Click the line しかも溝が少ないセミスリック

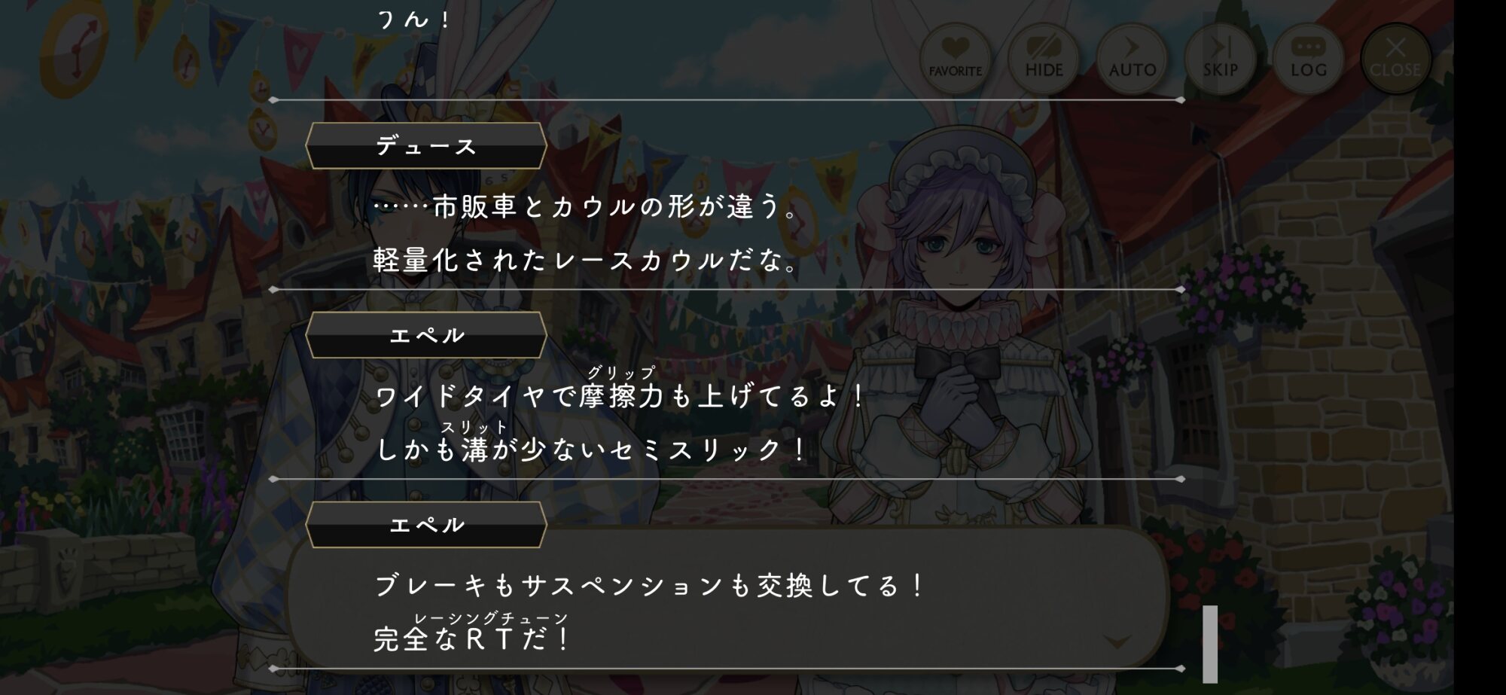[x=591, y=450]
